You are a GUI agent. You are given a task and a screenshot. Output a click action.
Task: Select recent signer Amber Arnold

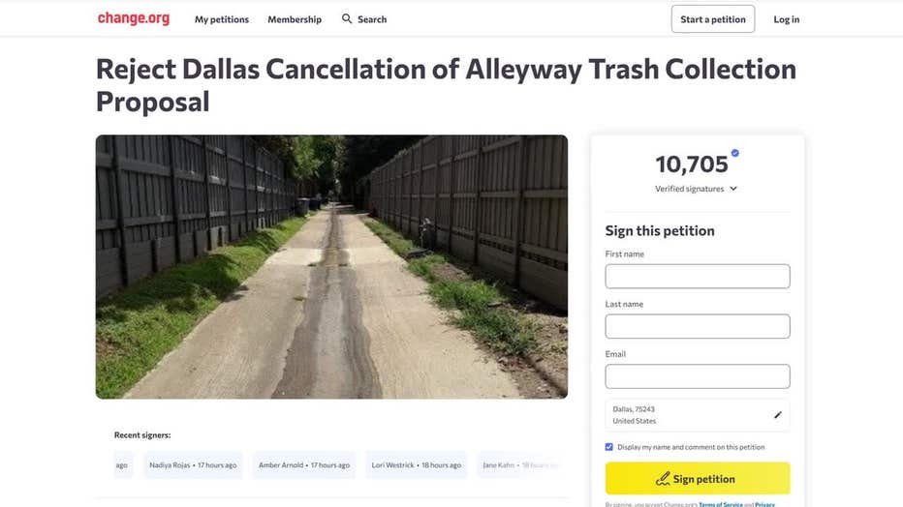303,465
